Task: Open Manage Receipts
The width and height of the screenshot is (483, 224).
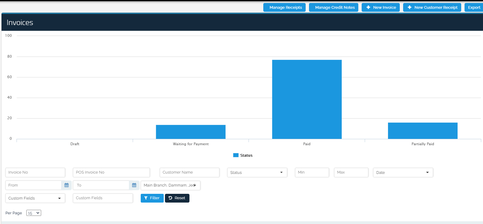Action: pyautogui.click(x=284, y=7)
